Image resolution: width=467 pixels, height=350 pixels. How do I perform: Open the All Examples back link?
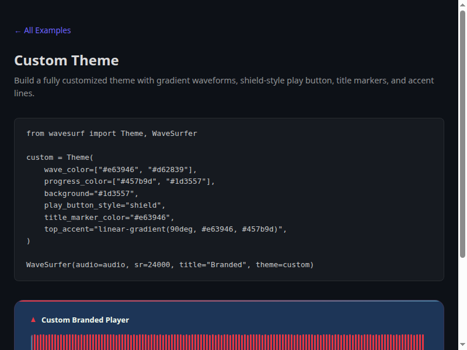[43, 30]
